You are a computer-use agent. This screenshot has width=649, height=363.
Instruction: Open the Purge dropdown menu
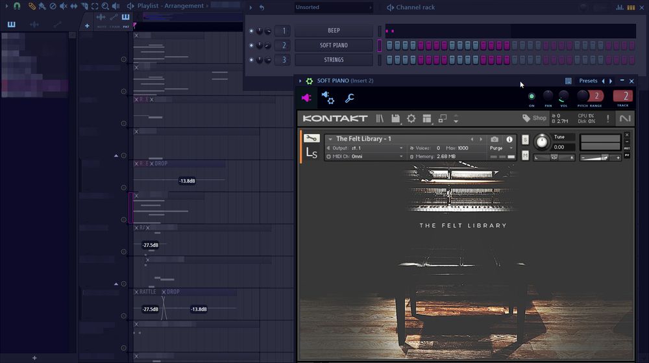click(501, 148)
